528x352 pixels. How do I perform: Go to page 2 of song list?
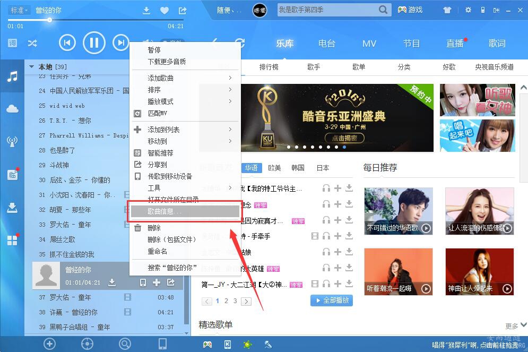[x=226, y=301]
